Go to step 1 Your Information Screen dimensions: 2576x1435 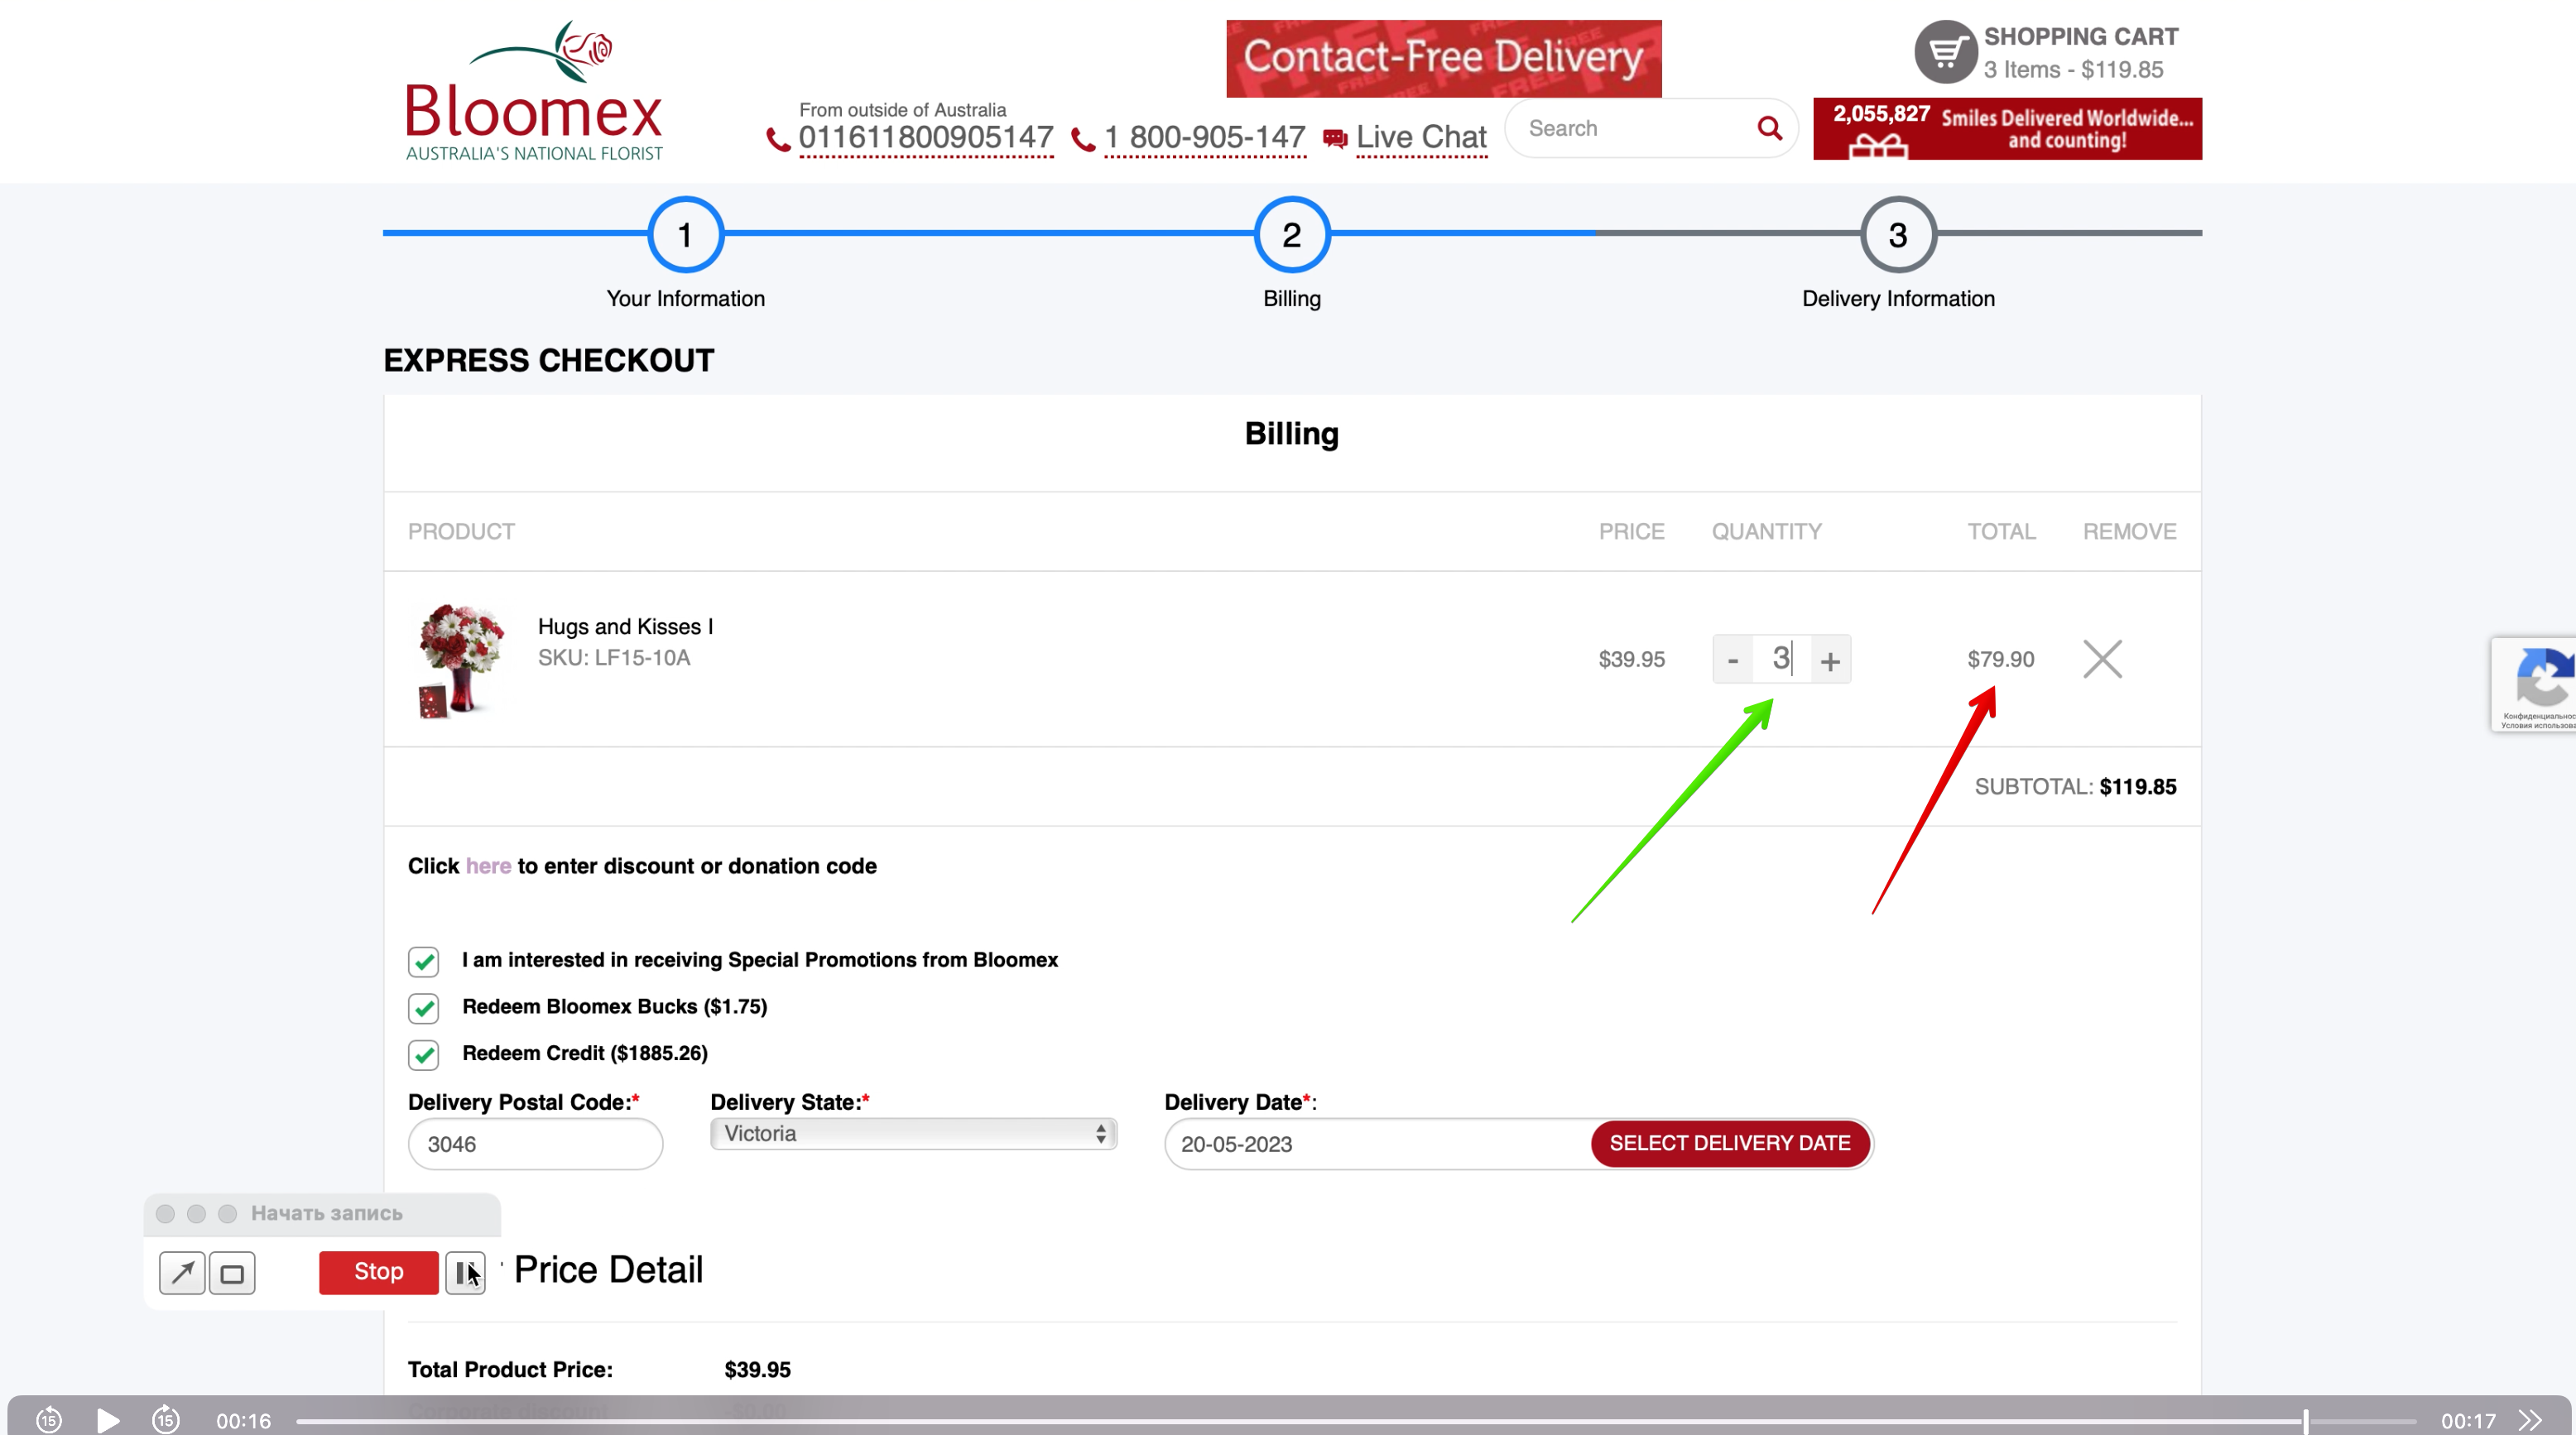(685, 235)
